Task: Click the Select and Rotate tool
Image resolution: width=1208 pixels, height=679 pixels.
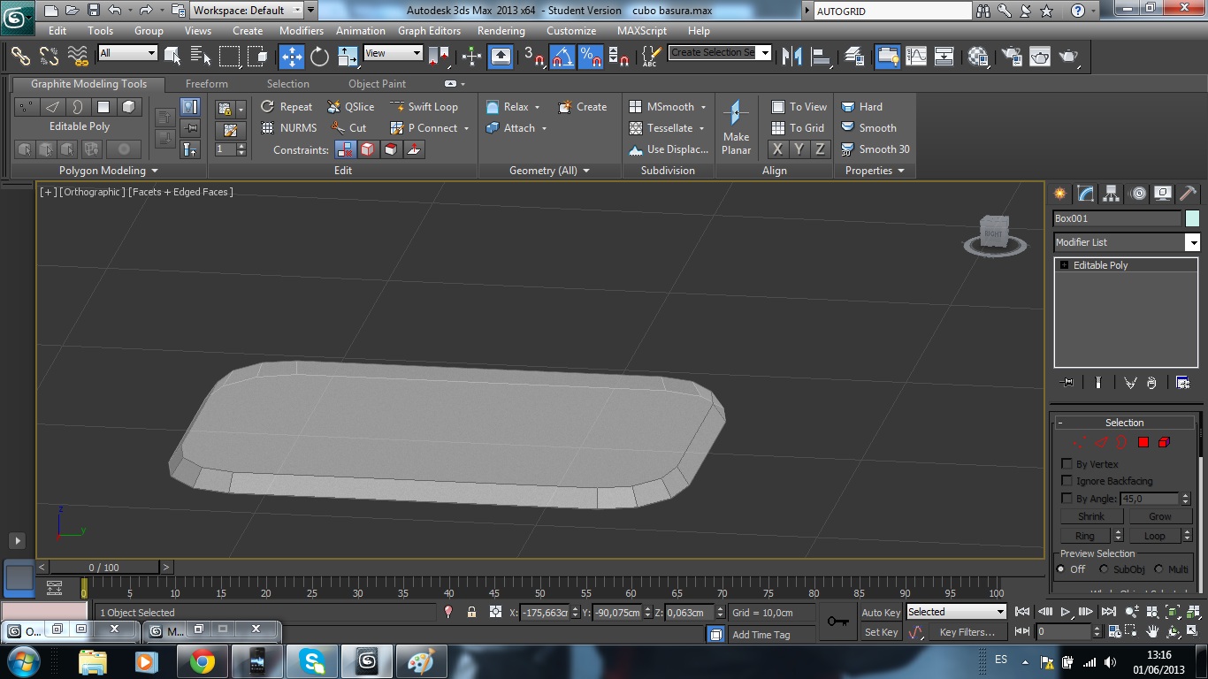Action: point(319,57)
